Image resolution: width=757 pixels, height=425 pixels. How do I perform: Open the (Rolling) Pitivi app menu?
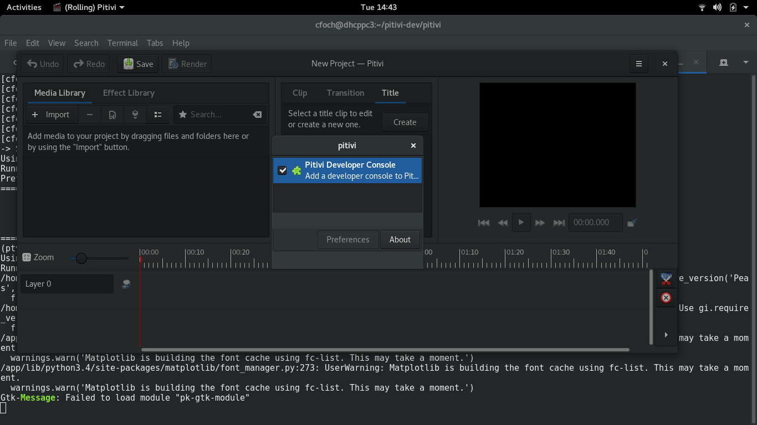(89, 7)
